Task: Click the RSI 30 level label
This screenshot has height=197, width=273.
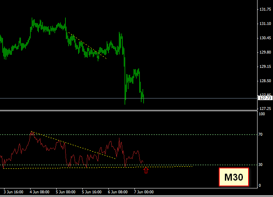Action: pyautogui.click(x=260, y=165)
